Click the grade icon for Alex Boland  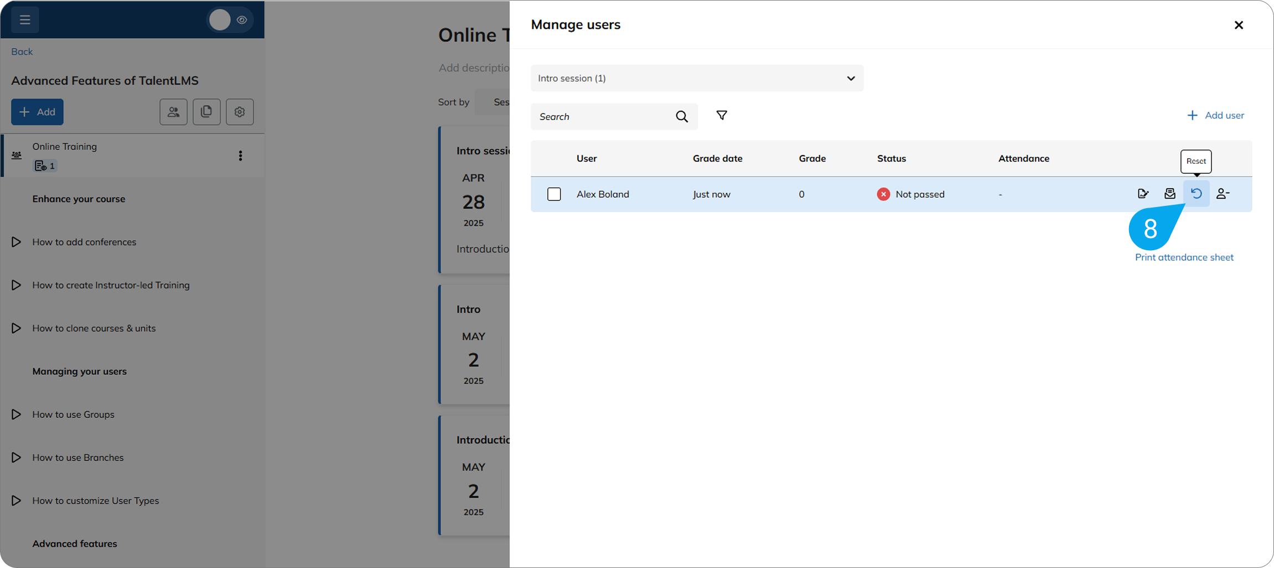1143,194
